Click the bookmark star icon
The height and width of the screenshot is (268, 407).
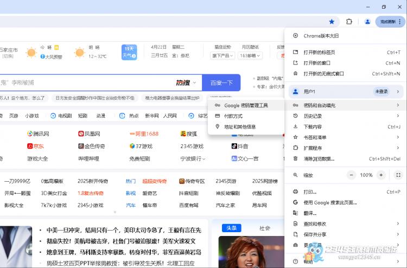coord(332,22)
